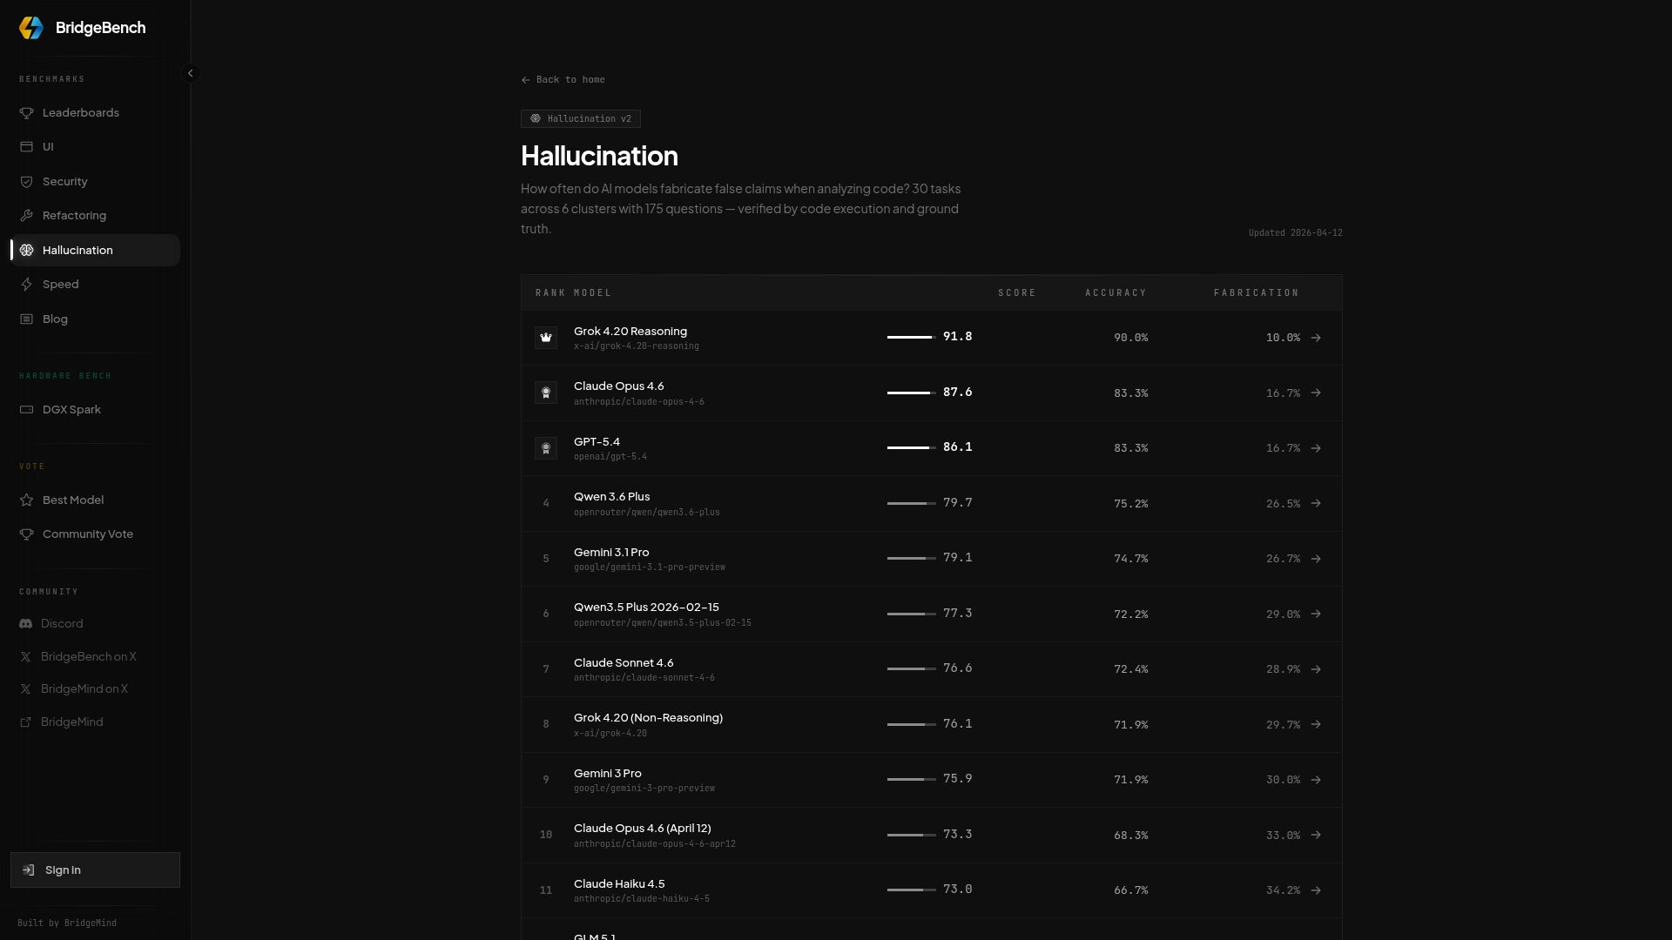This screenshot has width=1672, height=940.
Task: Click the Score column header
Action: (1017, 293)
